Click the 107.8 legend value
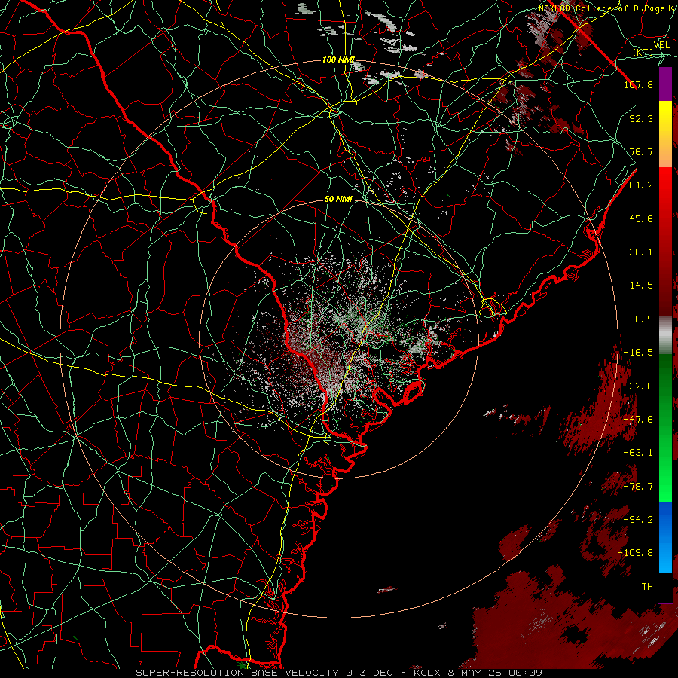This screenshot has width=678, height=678. tap(638, 84)
